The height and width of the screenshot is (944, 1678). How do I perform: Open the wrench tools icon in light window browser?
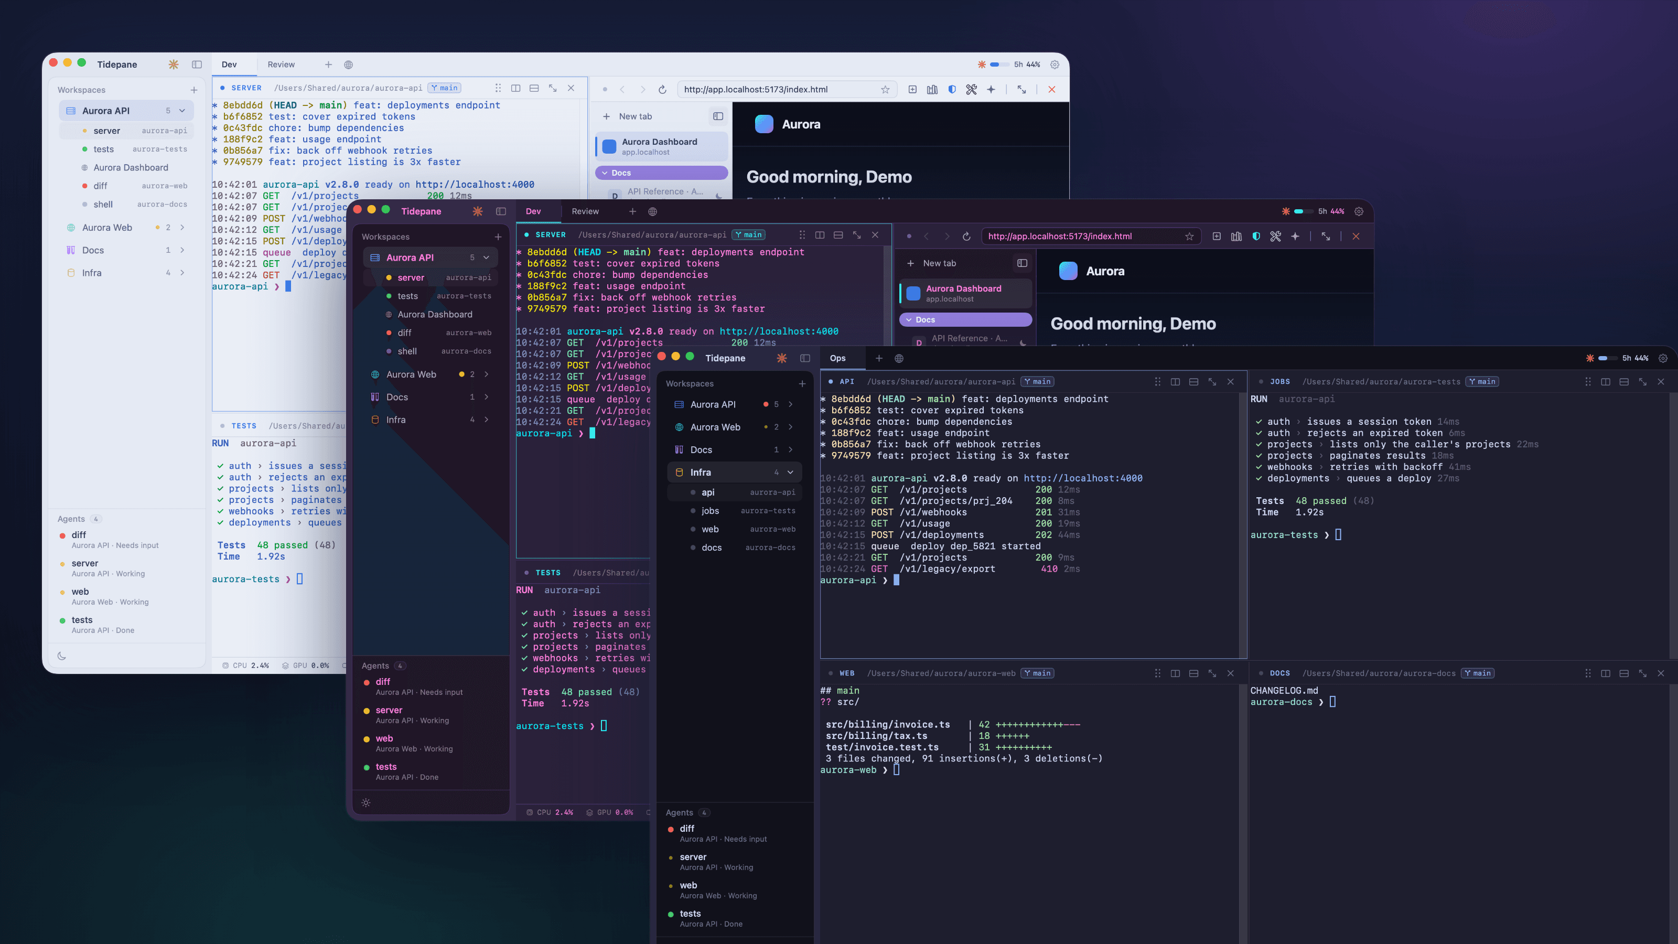point(971,89)
